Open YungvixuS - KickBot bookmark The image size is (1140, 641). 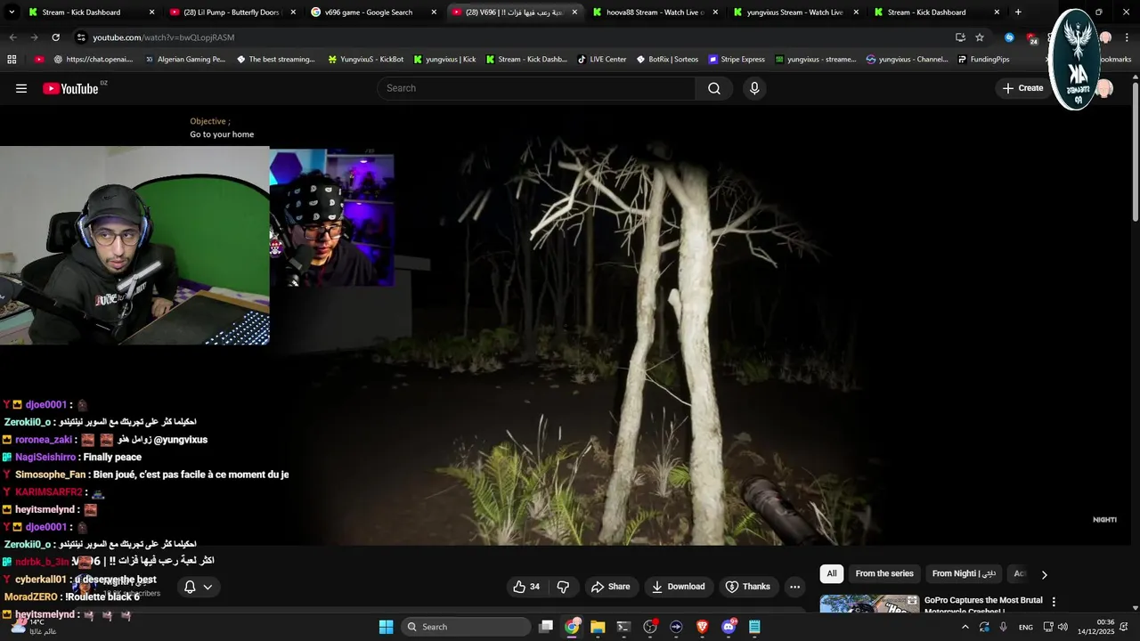pos(366,60)
